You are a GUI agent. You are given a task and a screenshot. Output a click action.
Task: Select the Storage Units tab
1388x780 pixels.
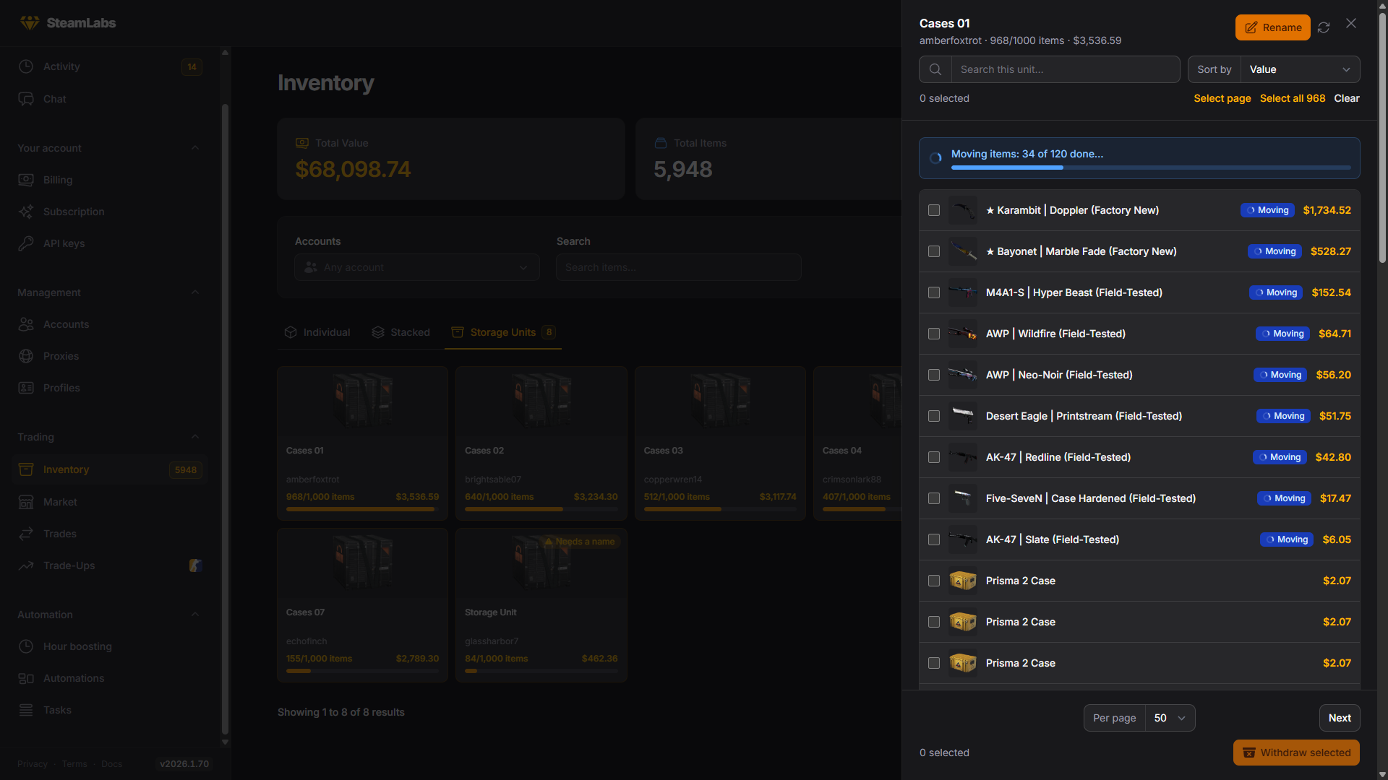click(503, 332)
